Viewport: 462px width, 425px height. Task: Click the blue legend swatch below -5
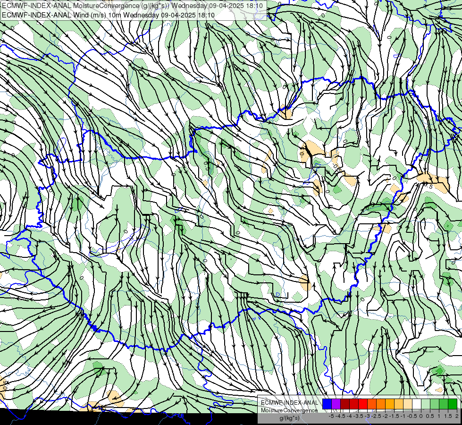tap(327, 404)
